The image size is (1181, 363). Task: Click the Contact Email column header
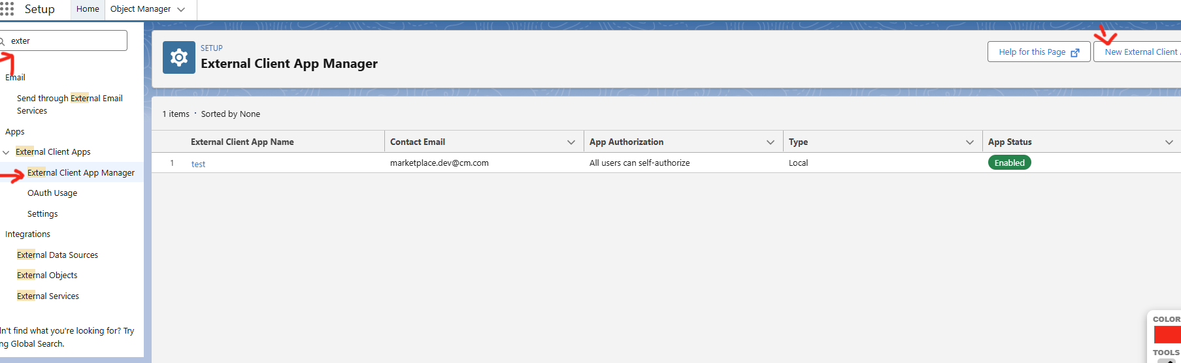(418, 142)
